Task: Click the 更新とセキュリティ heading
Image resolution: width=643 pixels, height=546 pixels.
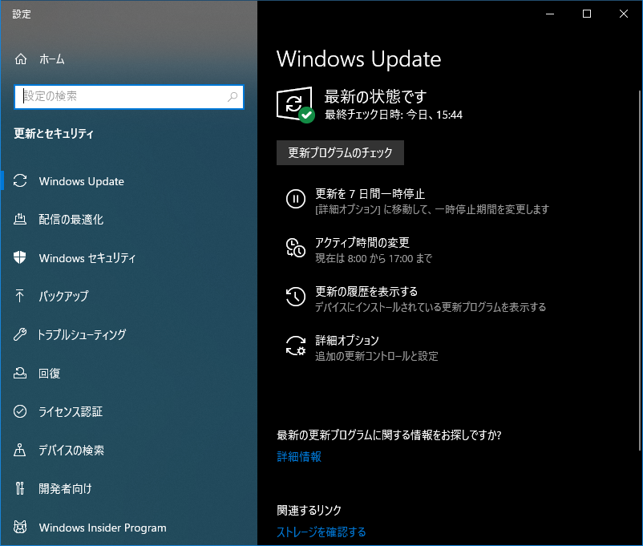Action: coord(54,133)
